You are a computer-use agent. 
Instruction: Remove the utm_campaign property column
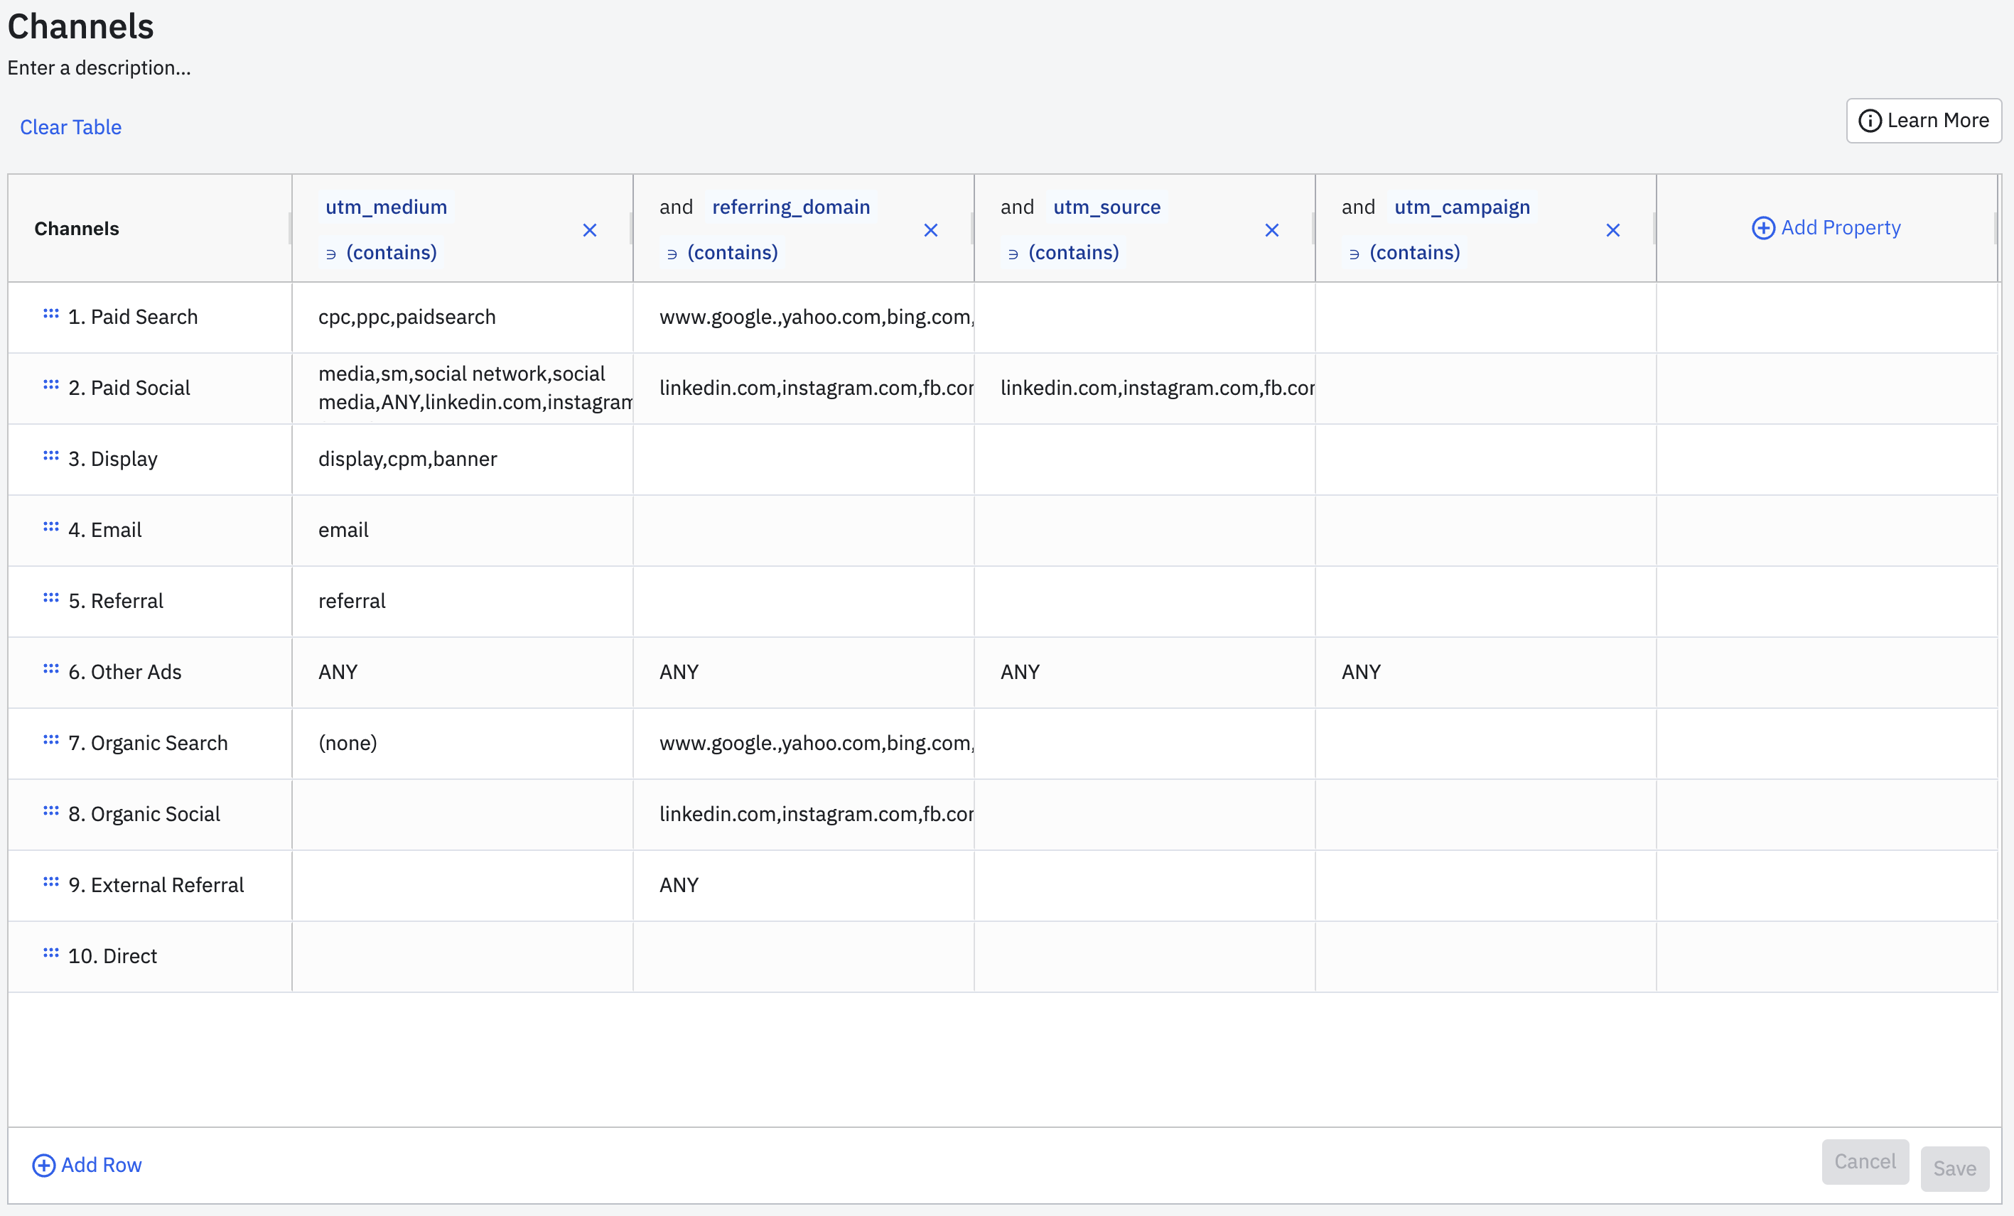[x=1612, y=230]
